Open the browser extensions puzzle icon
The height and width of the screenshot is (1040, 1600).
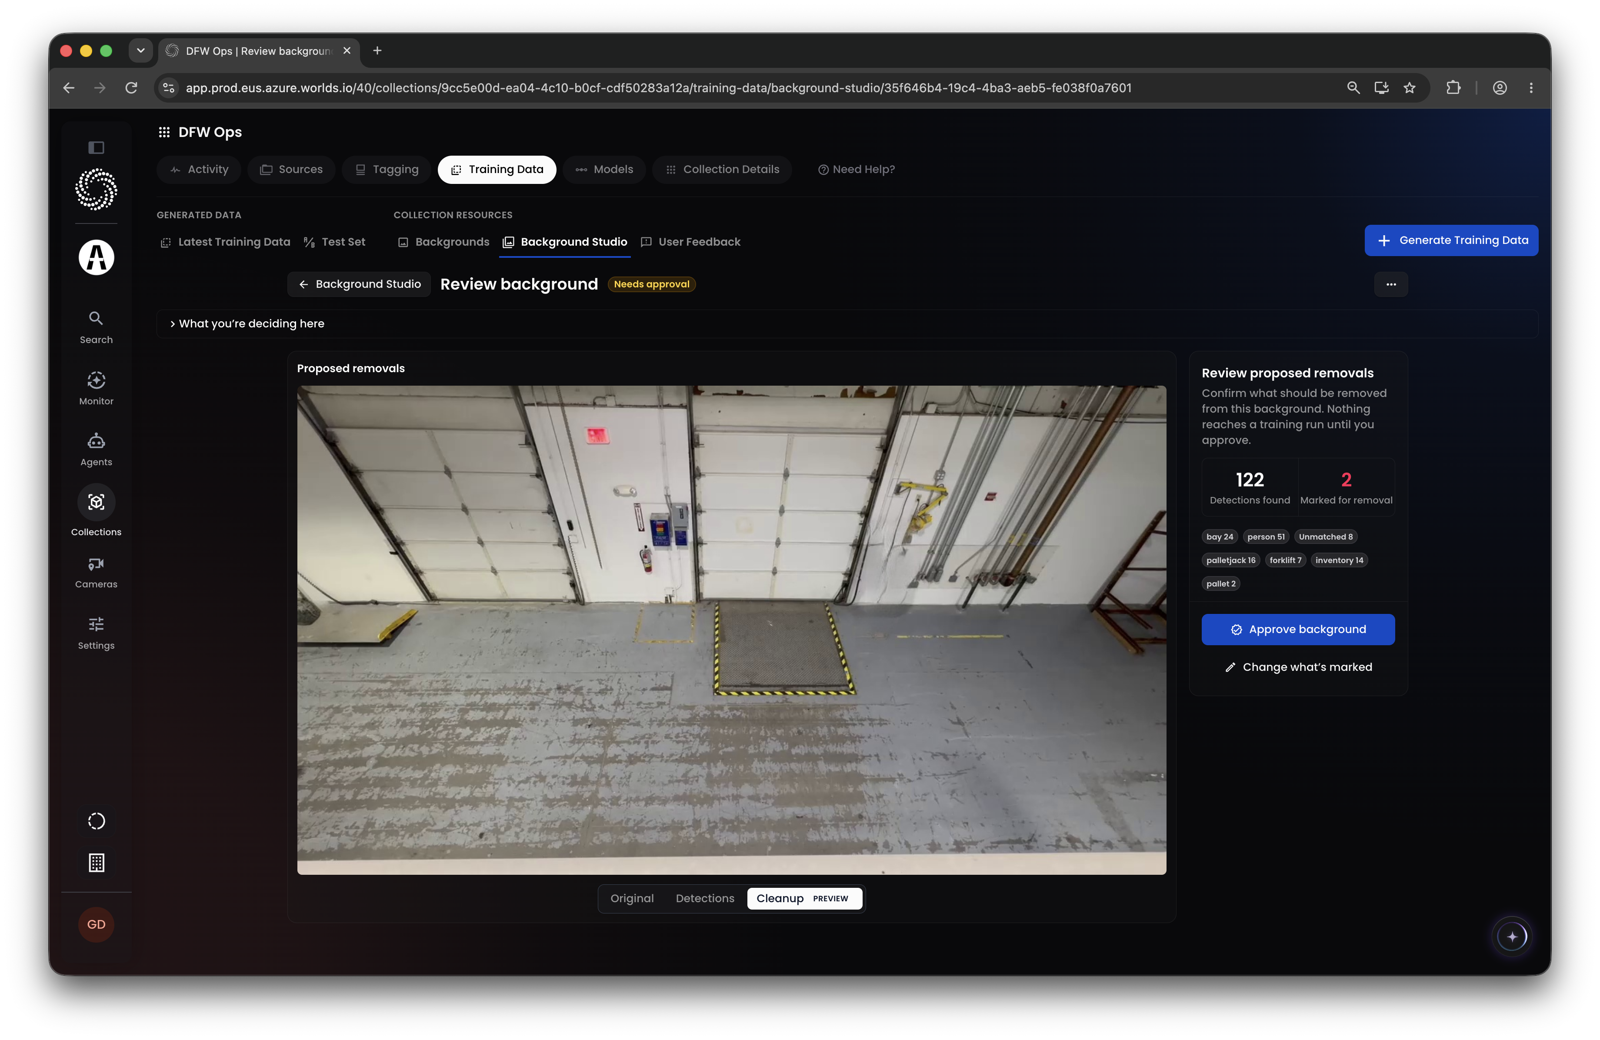[1453, 88]
